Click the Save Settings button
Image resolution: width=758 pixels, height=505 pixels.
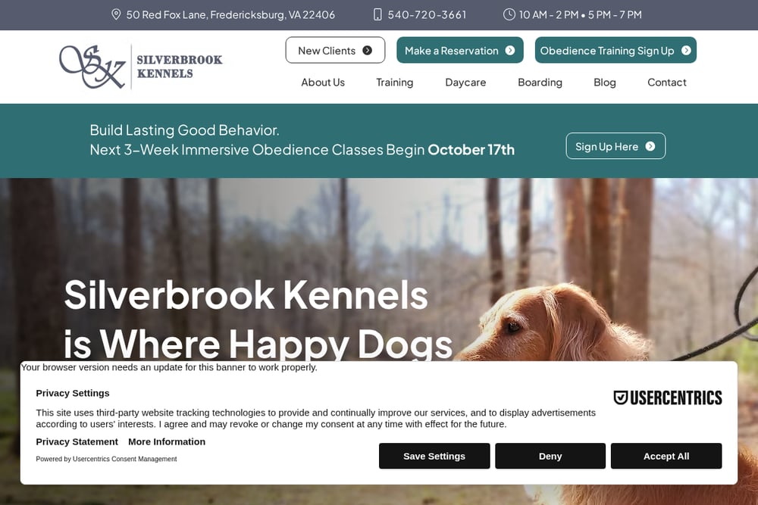pyautogui.click(x=434, y=456)
